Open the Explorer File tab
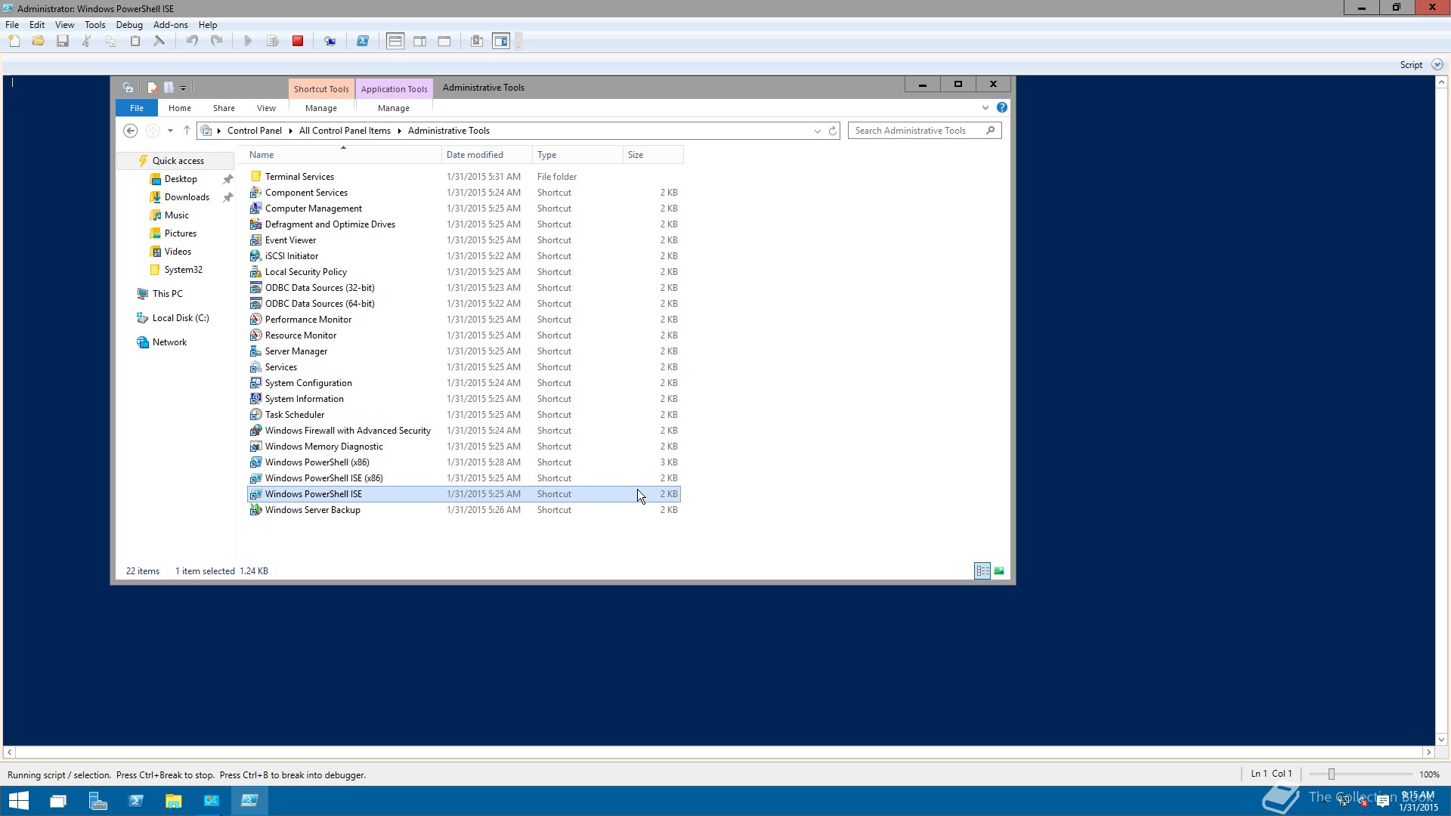This screenshot has height=816, width=1451. pos(137,108)
